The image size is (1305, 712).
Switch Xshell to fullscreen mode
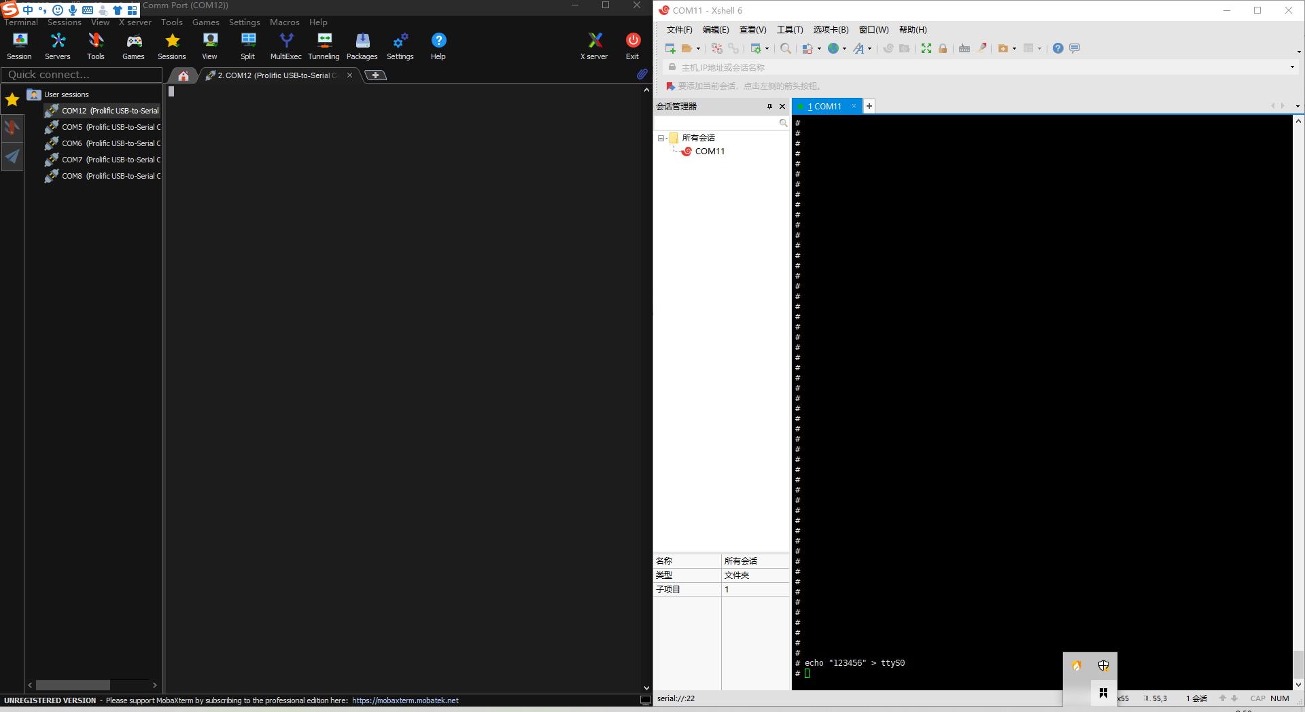coord(926,48)
